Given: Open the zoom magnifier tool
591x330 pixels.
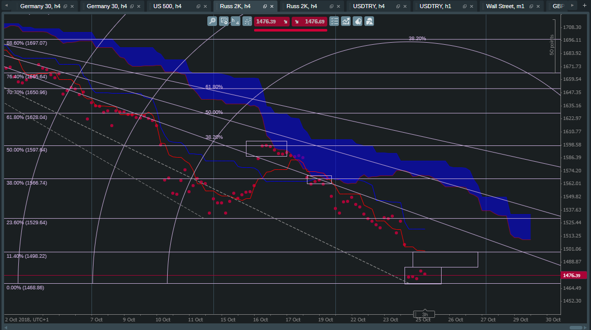Looking at the screenshot, I should coord(212,21).
